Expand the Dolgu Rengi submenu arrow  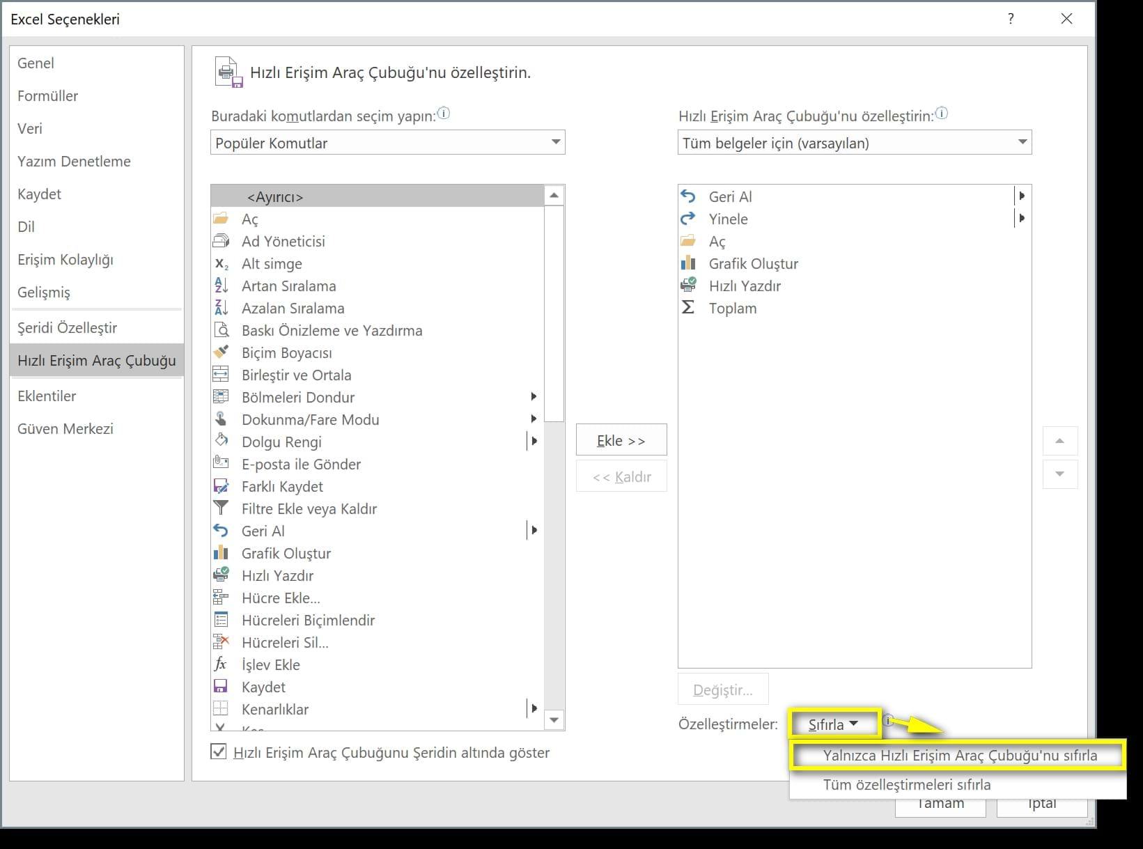[x=534, y=441]
